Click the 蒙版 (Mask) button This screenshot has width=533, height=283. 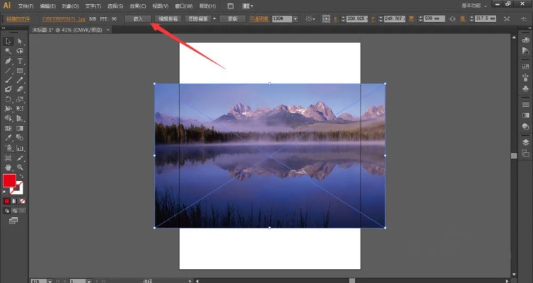[233, 19]
